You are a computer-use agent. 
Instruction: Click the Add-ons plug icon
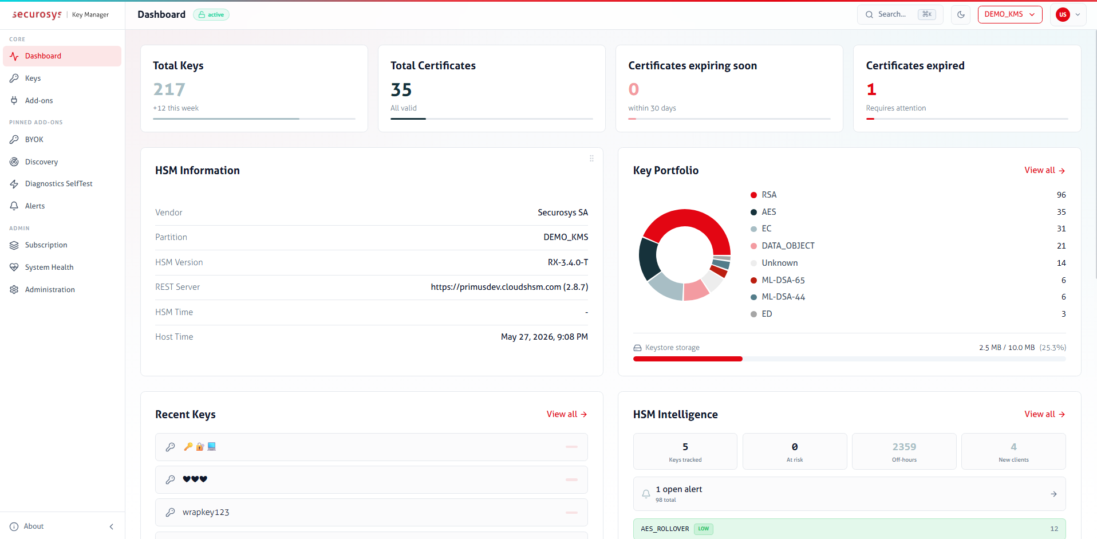tap(14, 101)
